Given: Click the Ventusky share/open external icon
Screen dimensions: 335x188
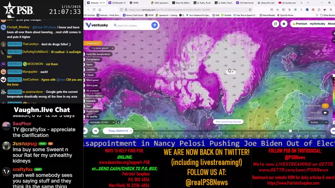Looking at the screenshot, I should 275,24.
